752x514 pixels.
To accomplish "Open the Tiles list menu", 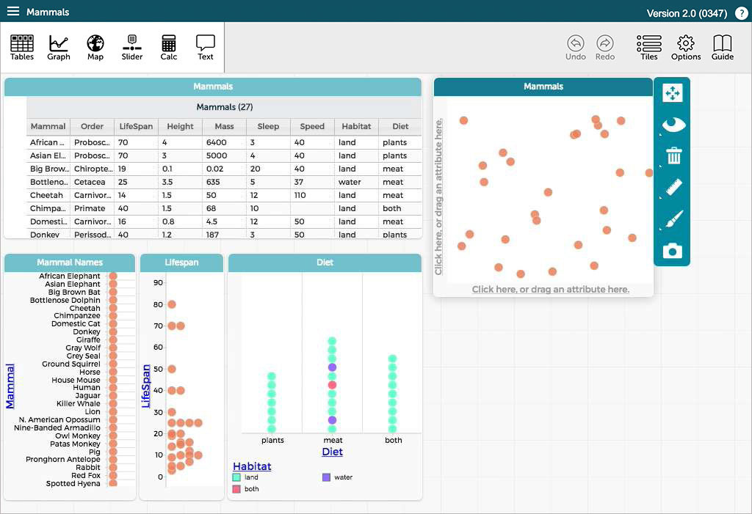I will [648, 48].
